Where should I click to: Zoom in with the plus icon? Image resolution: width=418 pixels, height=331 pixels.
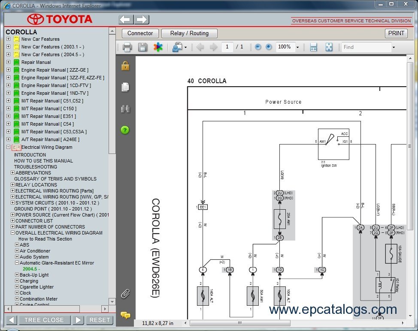click(269, 47)
